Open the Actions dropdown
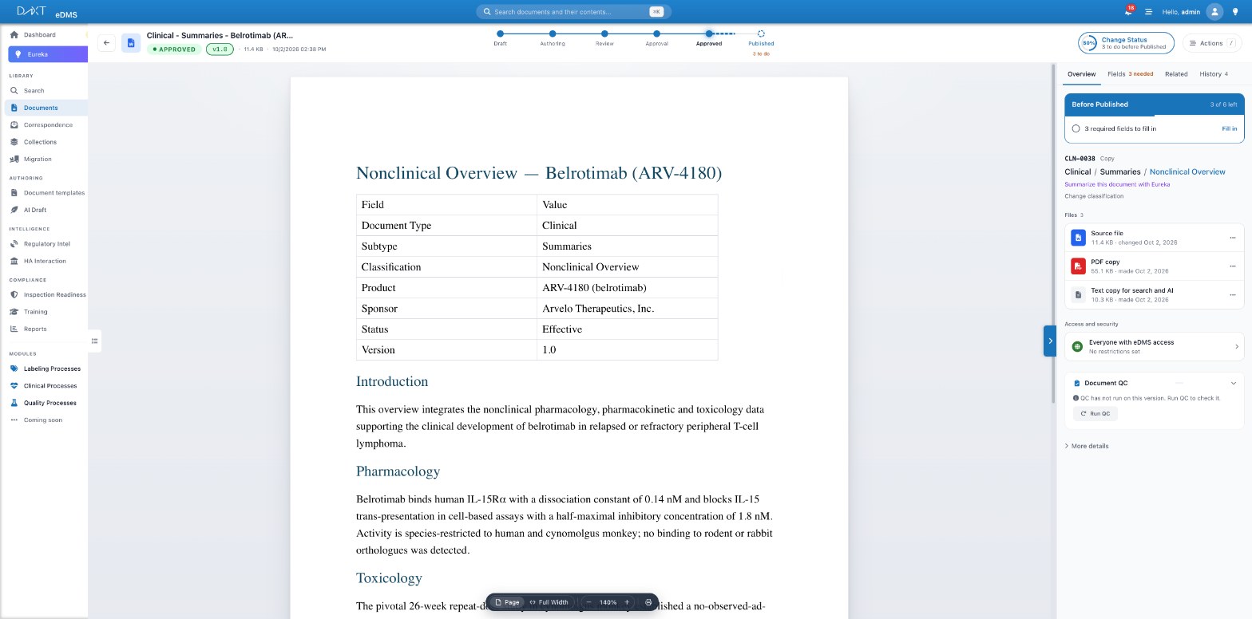The height and width of the screenshot is (619, 1252). [1211, 43]
